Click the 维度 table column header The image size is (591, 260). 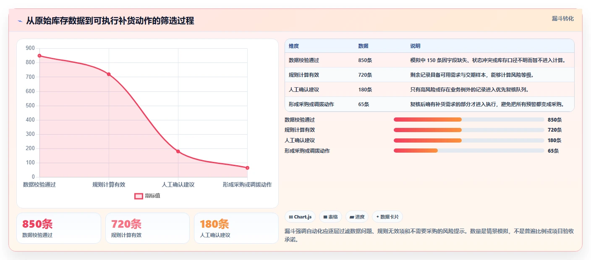[294, 46]
